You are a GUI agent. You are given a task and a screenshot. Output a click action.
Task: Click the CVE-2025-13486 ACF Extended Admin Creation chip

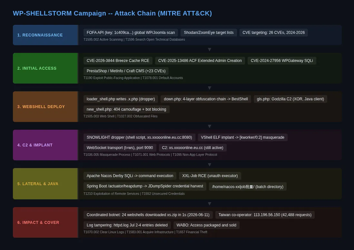(x=200, y=61)
